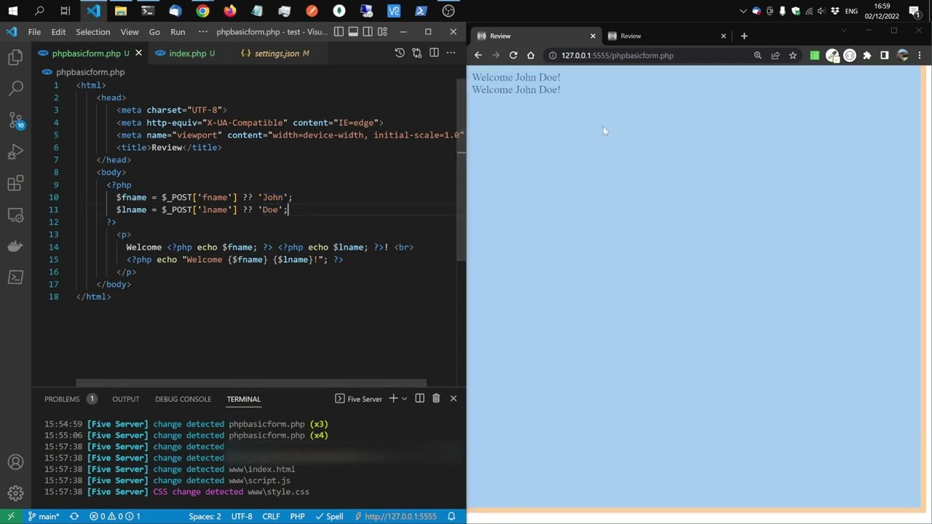Split the terminal panel
The width and height of the screenshot is (932, 524).
(419, 398)
